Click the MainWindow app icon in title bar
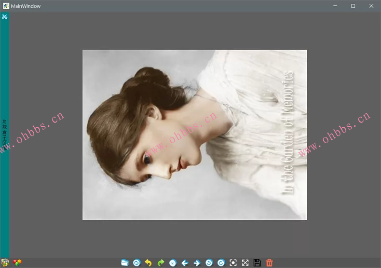The height and width of the screenshot is (268, 381). click(6, 6)
